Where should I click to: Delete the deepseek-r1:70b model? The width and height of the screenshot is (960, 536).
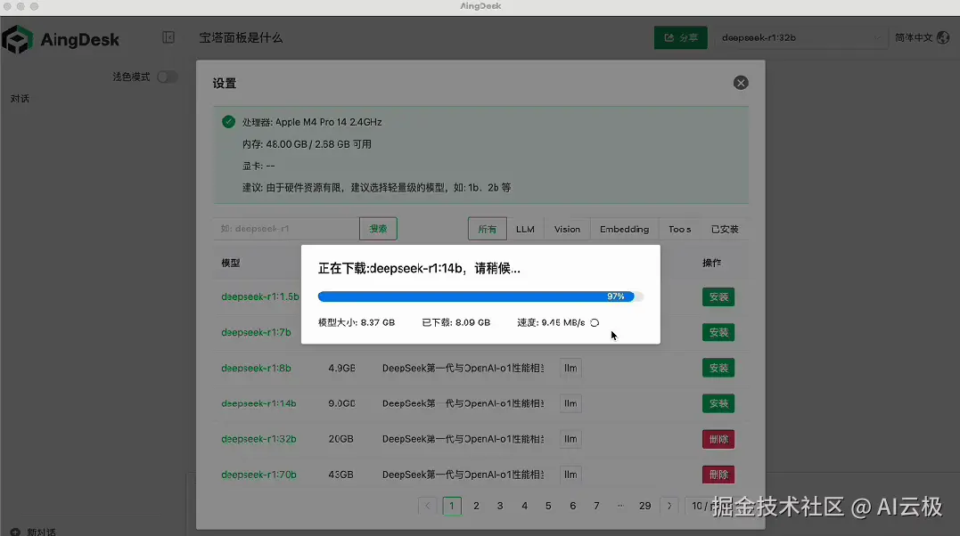point(718,475)
